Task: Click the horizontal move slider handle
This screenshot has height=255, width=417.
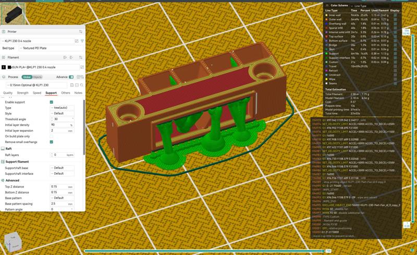Action: point(323,251)
